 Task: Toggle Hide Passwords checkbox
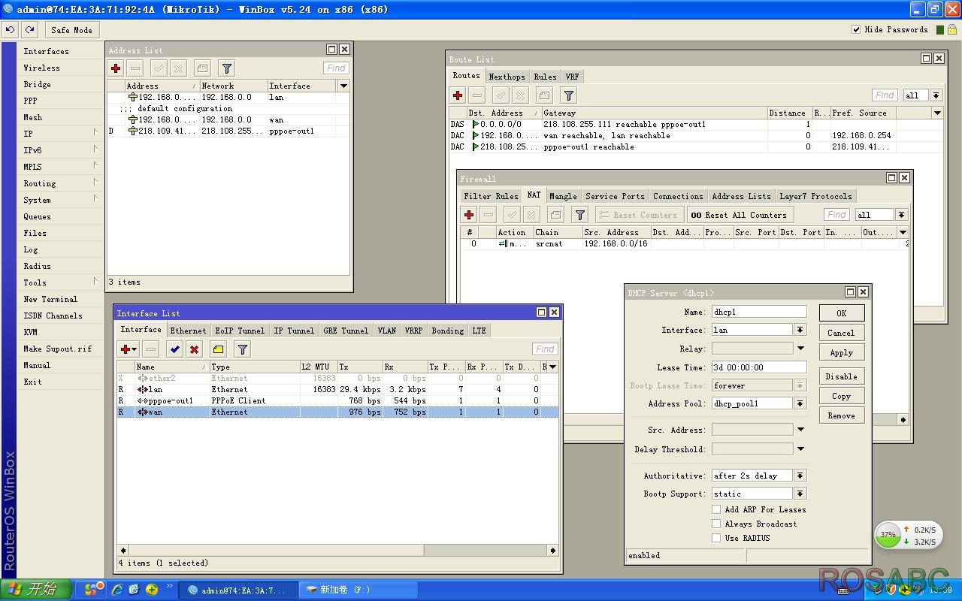pos(856,29)
